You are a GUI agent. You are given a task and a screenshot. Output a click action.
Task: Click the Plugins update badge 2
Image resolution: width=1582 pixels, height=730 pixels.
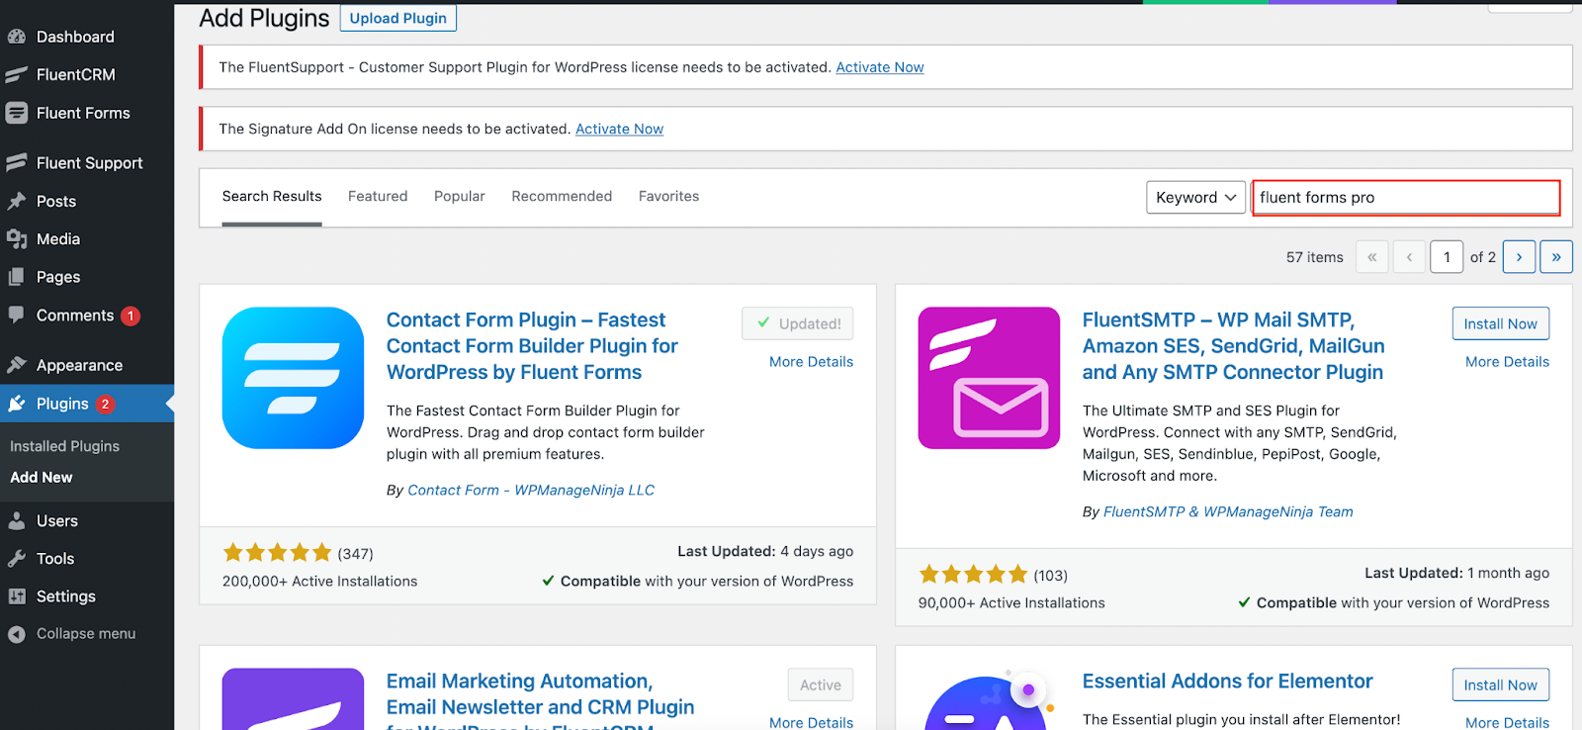pos(105,404)
